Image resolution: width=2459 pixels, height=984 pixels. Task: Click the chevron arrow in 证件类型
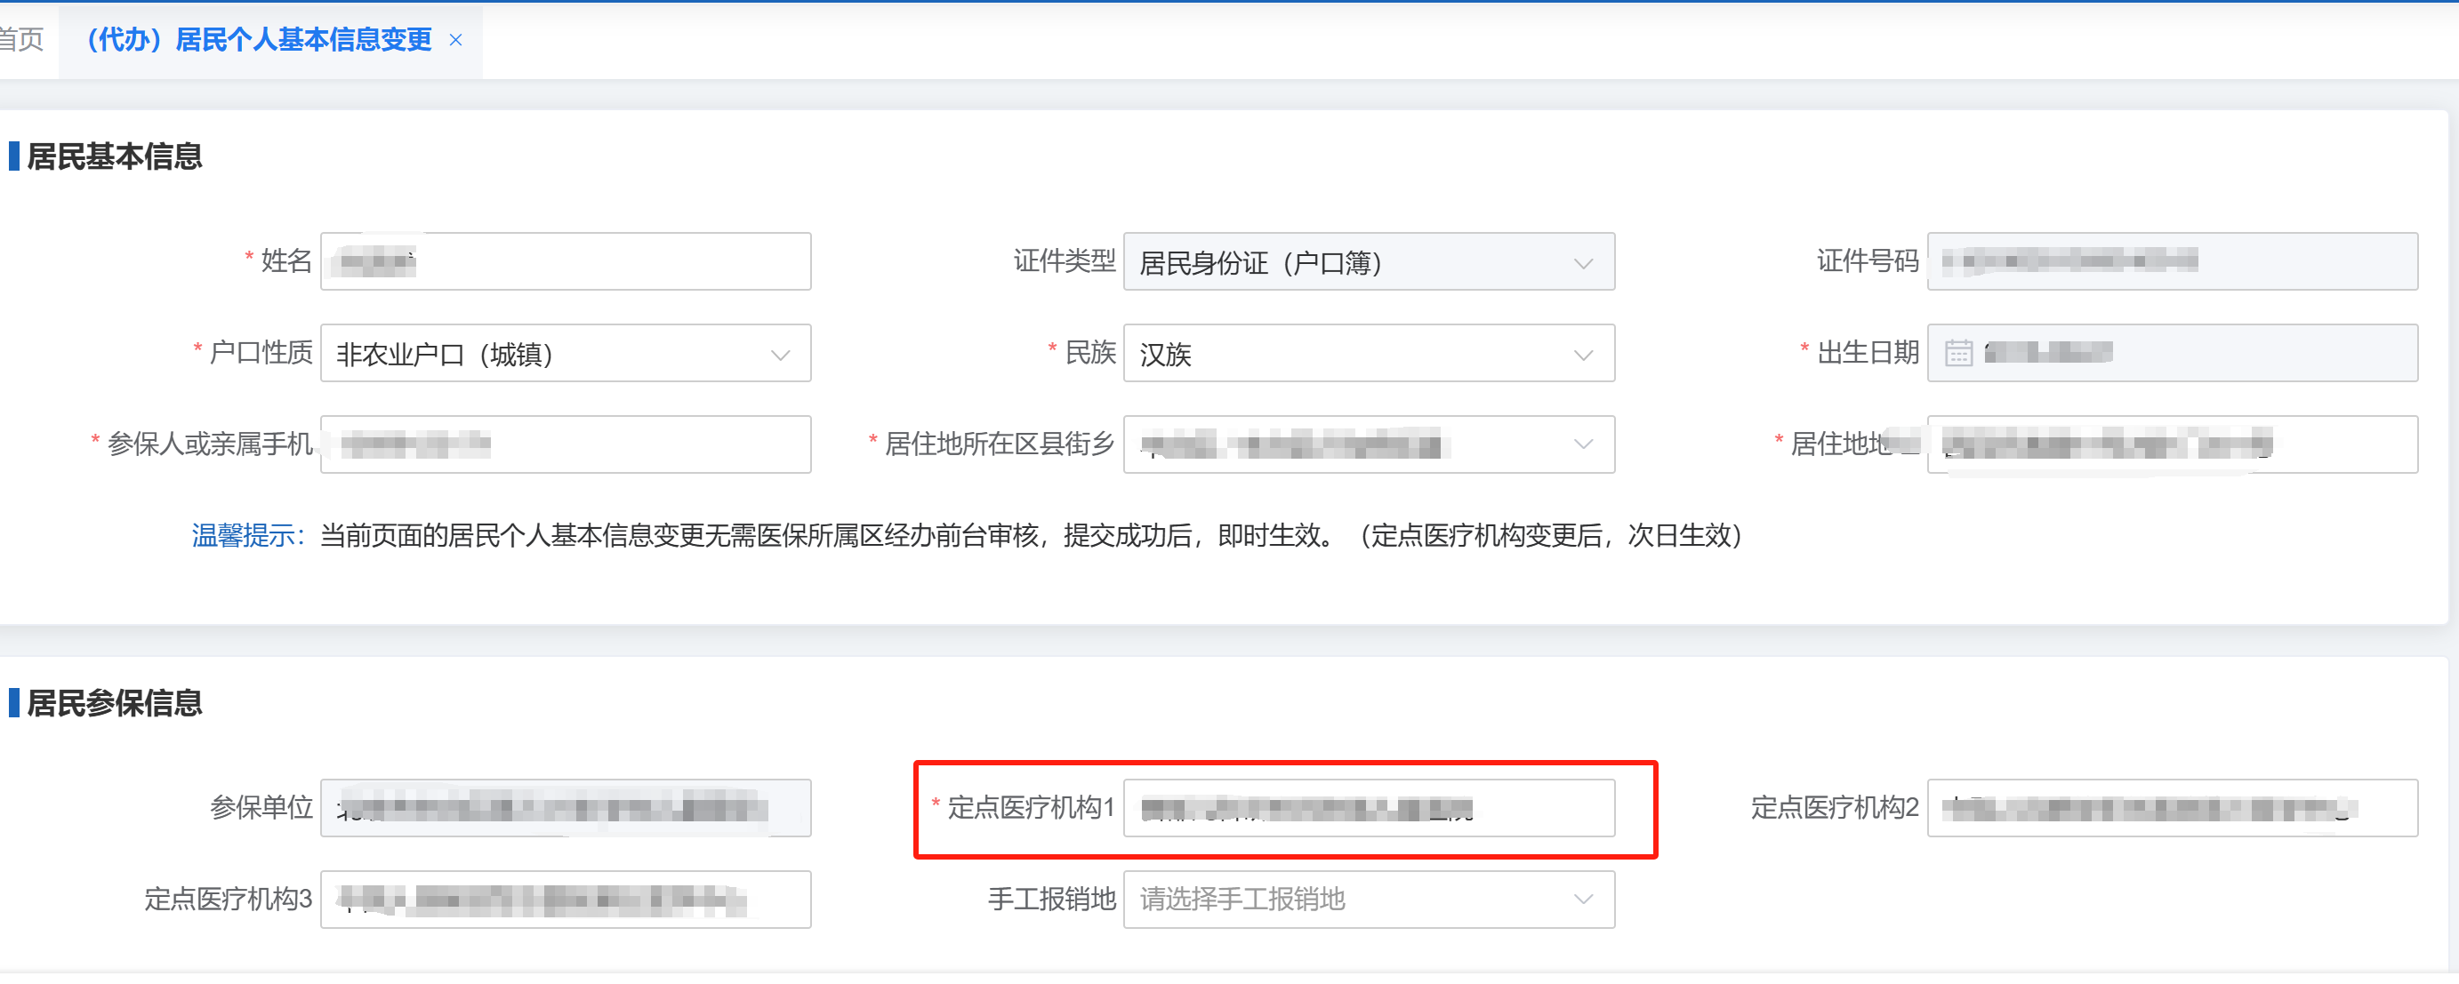pyautogui.click(x=1583, y=263)
